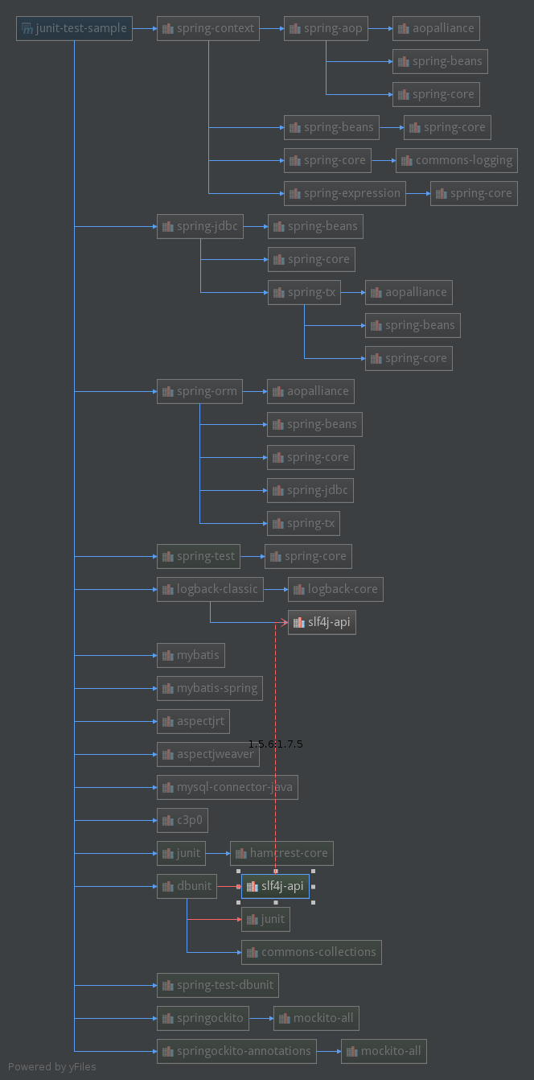The height and width of the screenshot is (1080, 534).
Task: Click the commons-logging library node
Action: click(x=456, y=160)
